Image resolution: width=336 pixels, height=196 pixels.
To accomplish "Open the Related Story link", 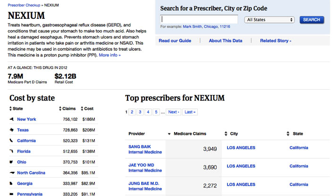I will pos(276,40).
